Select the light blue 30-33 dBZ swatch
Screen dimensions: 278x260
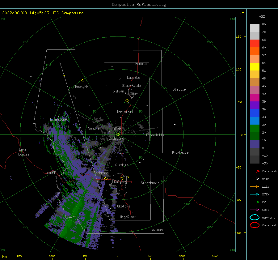(x=255, y=121)
